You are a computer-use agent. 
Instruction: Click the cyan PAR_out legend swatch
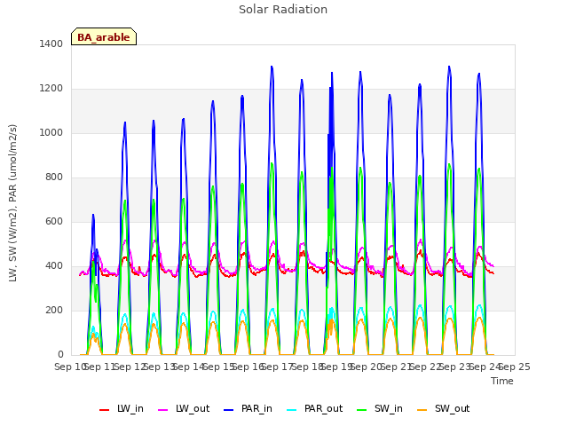(292, 410)
